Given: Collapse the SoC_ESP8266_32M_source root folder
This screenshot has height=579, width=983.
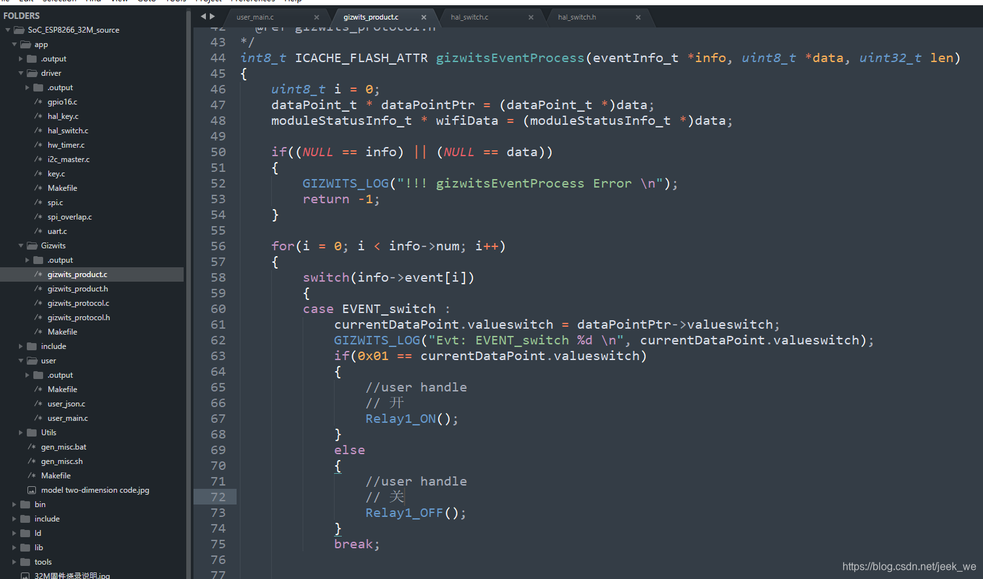Looking at the screenshot, I should coord(8,30).
